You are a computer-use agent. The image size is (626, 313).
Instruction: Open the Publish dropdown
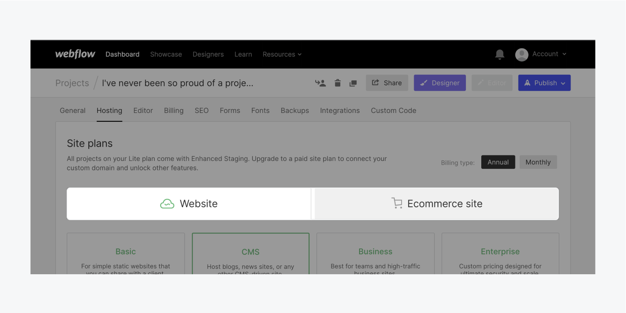coord(544,83)
